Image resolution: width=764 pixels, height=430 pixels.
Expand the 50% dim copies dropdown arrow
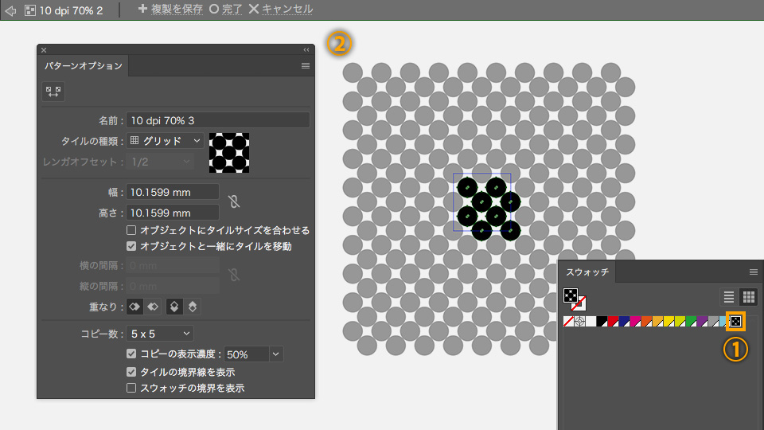point(276,354)
